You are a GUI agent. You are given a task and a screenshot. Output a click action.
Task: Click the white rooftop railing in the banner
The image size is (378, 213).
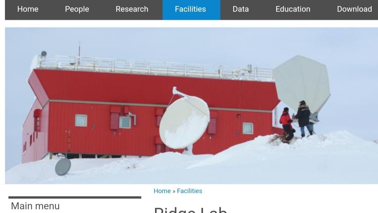coord(157,68)
